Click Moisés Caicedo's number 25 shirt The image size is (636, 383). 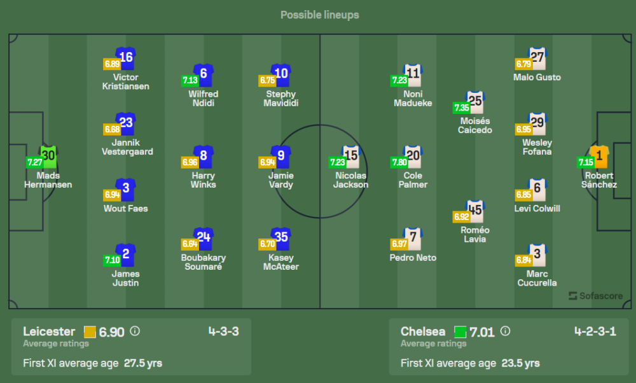pos(475,101)
